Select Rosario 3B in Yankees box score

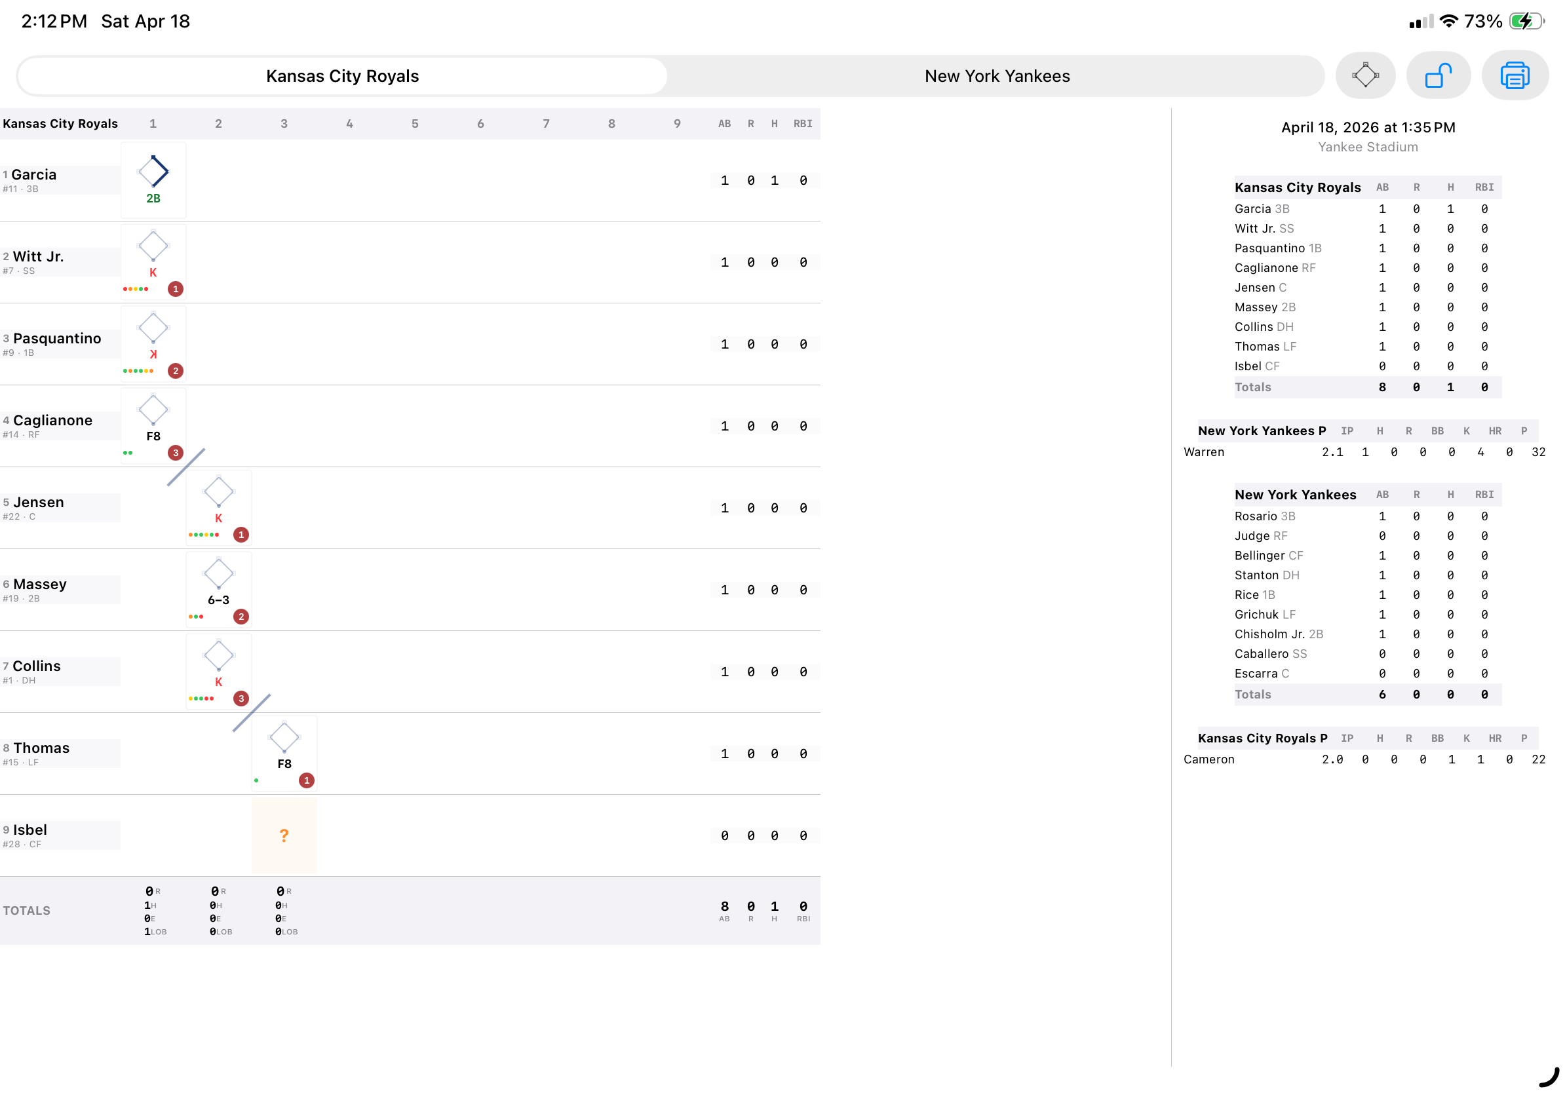pyautogui.click(x=1367, y=516)
